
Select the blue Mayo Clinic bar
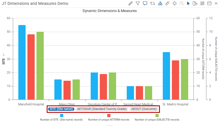(x=58, y=90)
